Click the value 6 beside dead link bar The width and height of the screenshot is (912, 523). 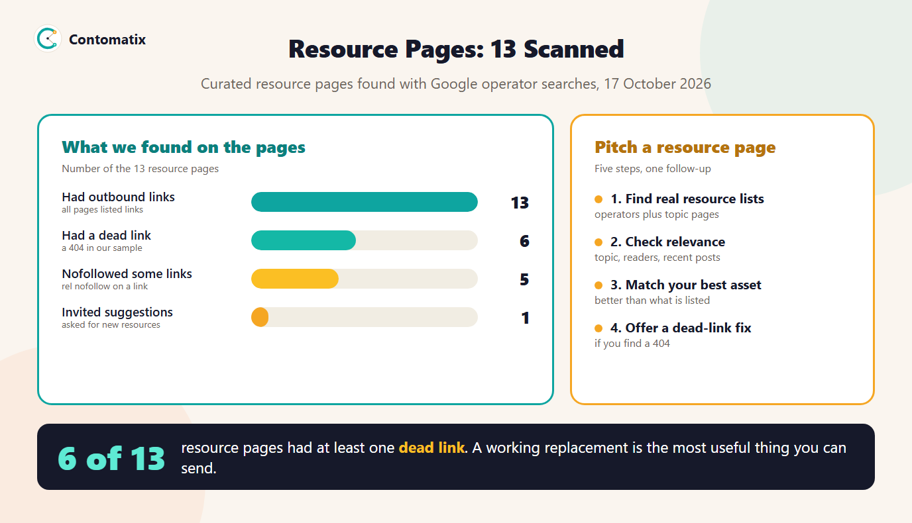point(524,241)
